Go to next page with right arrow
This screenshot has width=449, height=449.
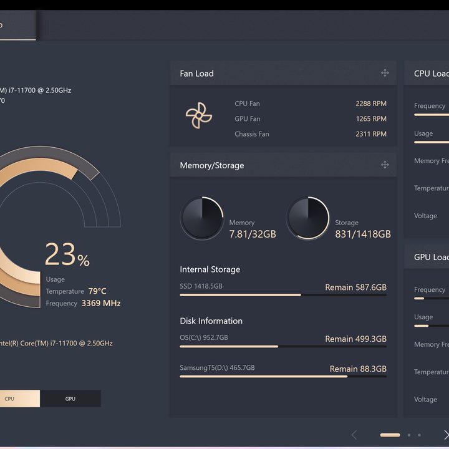[x=445, y=435]
